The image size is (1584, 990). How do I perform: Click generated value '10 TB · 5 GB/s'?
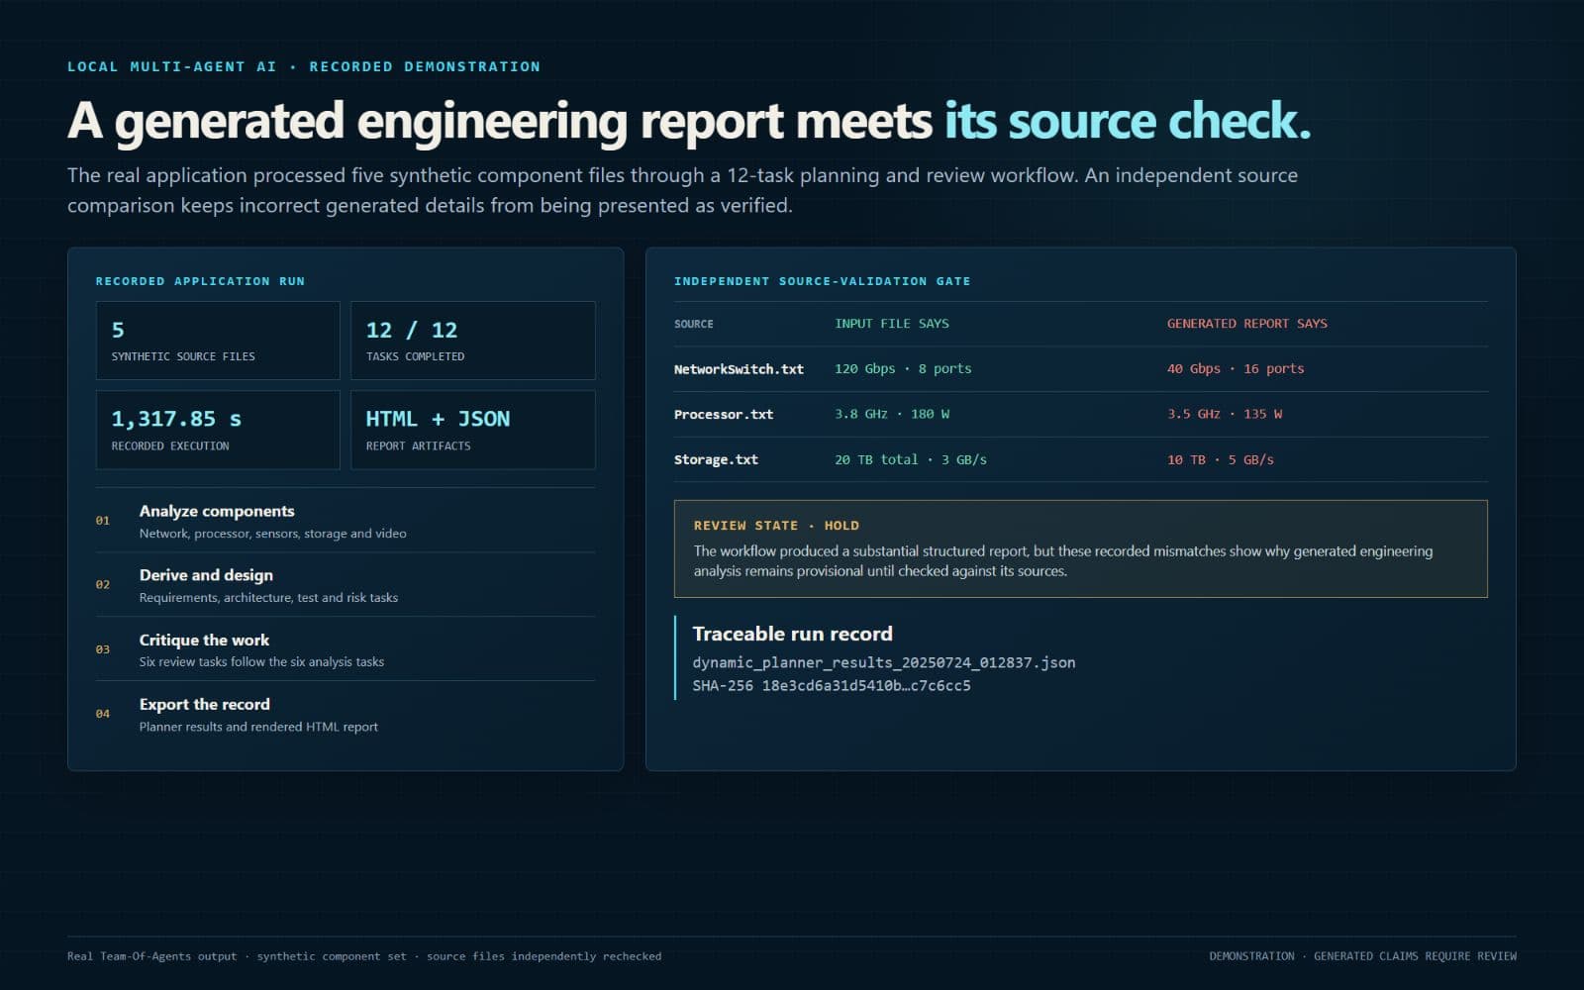point(1221,459)
